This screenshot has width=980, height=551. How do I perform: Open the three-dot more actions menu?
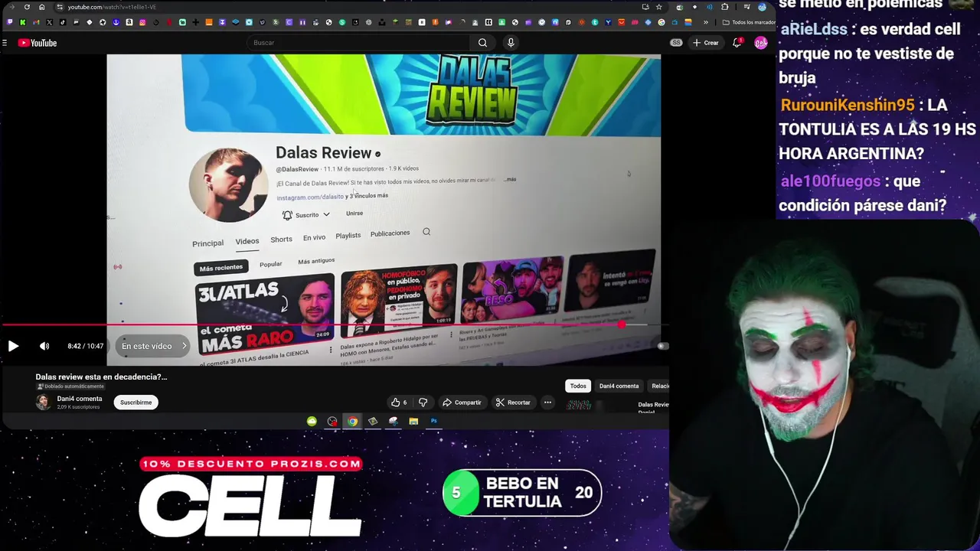point(547,403)
